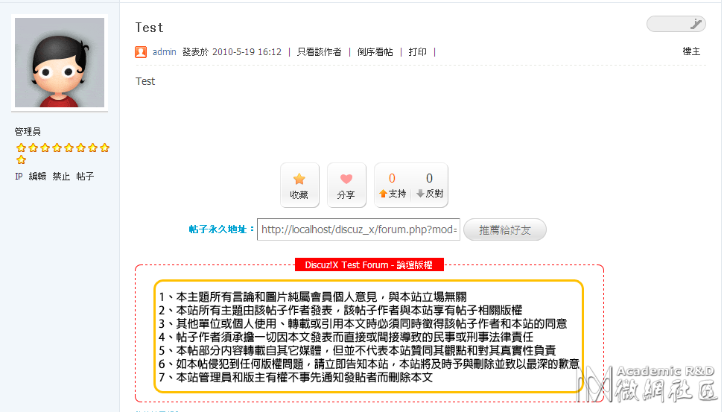This screenshot has width=727, height=412.
Task: Click copyright rule 1 about 會員個人意見
Action: click(313, 297)
